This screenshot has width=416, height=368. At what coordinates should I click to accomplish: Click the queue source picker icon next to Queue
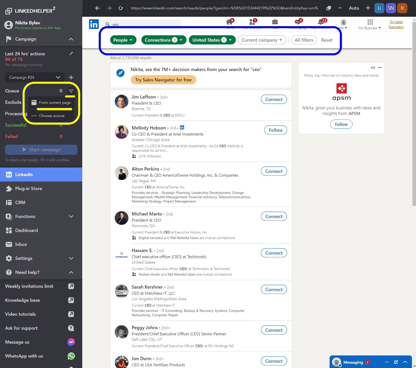click(71, 91)
